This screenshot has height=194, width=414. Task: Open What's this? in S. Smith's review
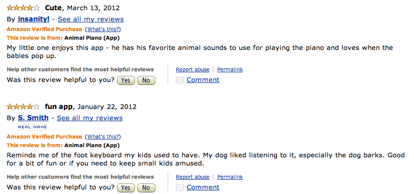coord(103,136)
